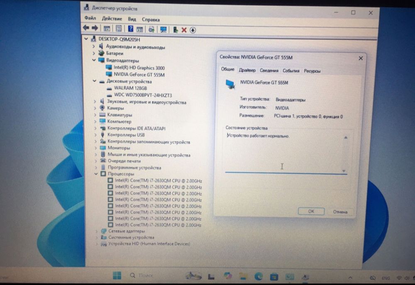Click the status box scroll-down arrow

[344, 171]
